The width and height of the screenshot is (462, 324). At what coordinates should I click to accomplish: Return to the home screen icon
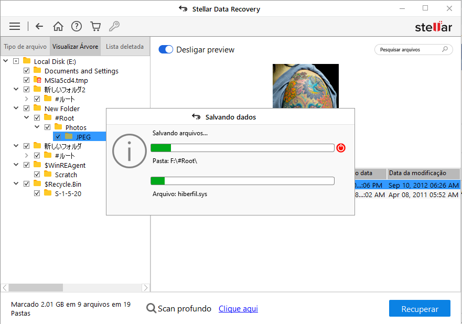(58, 27)
